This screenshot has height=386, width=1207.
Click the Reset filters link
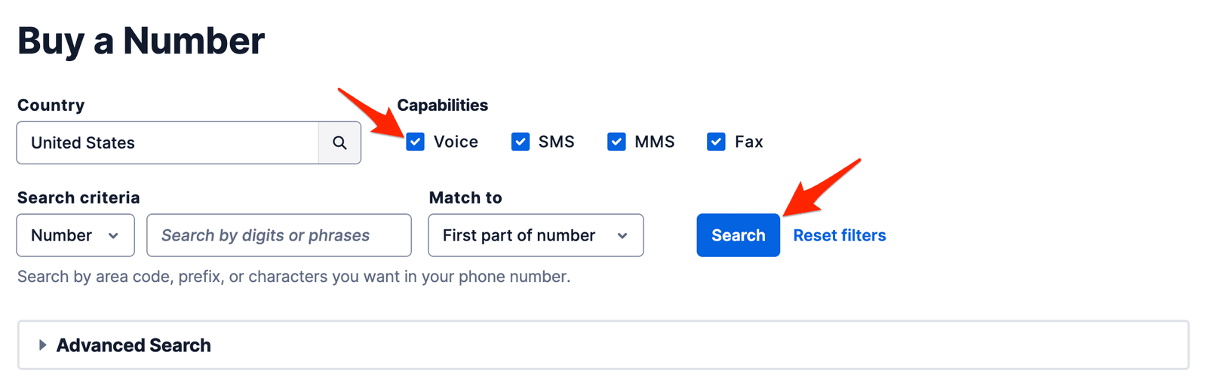coord(839,235)
